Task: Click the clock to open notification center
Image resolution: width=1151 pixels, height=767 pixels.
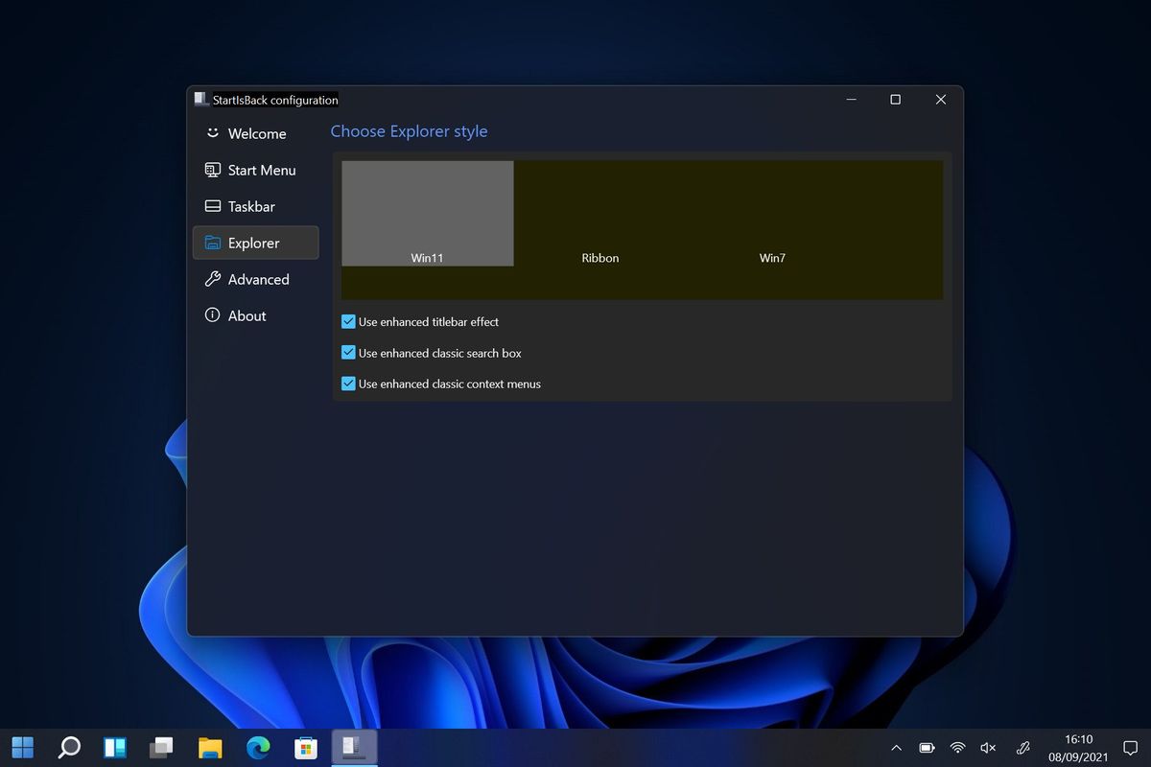Action: pos(1077,746)
